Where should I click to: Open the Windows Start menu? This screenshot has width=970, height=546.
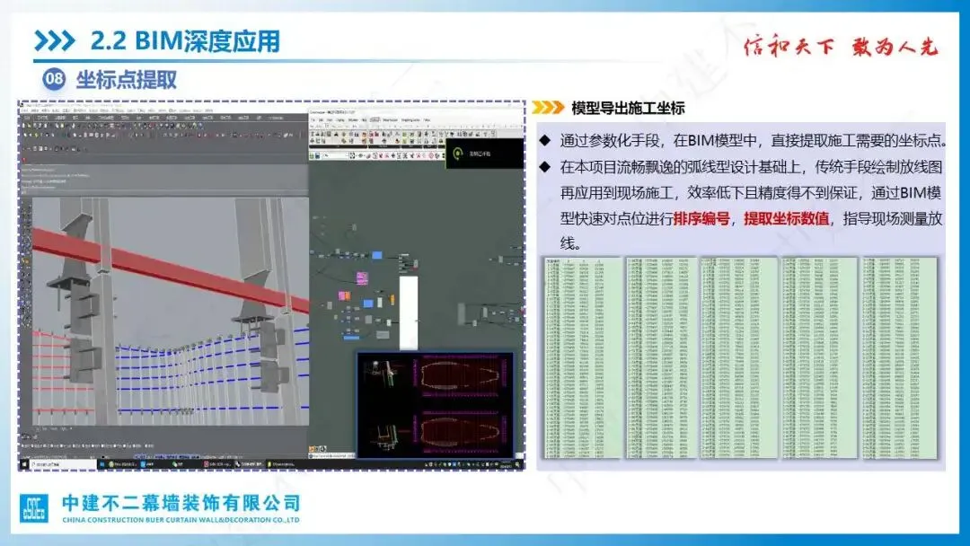(24, 463)
